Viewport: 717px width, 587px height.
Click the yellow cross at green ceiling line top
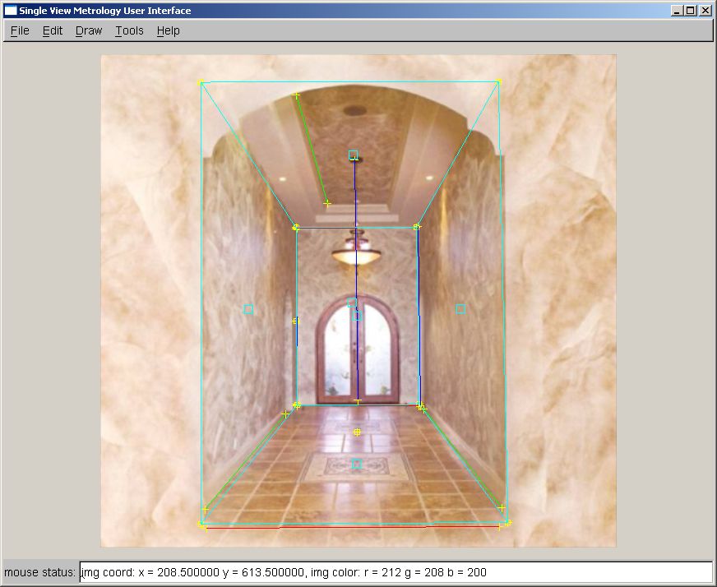click(296, 95)
